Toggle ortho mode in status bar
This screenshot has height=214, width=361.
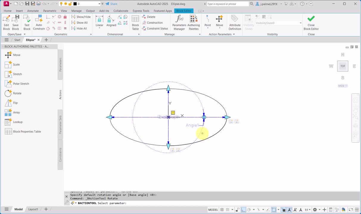243,210
